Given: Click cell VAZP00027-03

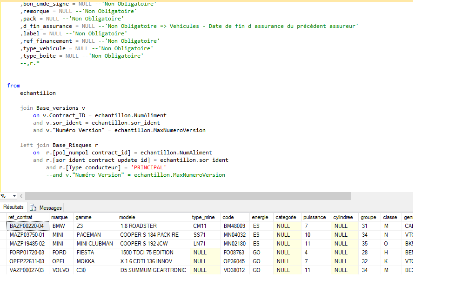Looking at the screenshot, I should (27, 270).
